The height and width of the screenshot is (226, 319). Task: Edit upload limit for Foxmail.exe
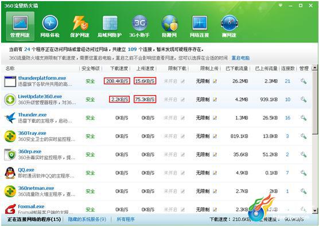[x=215, y=209]
